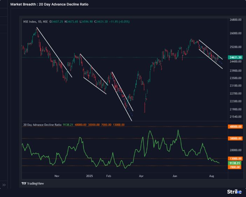Click the 7000.00 orange level label
The height and width of the screenshot is (197, 246).
coord(235,167)
